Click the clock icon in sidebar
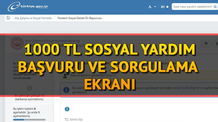218x122 pixels. point(29,88)
